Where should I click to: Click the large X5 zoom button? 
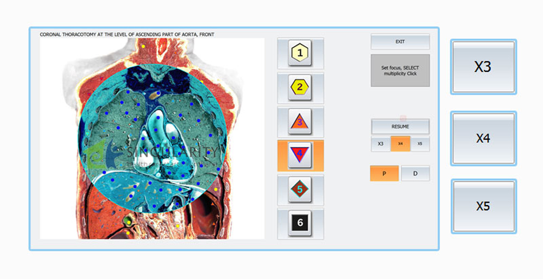(483, 206)
